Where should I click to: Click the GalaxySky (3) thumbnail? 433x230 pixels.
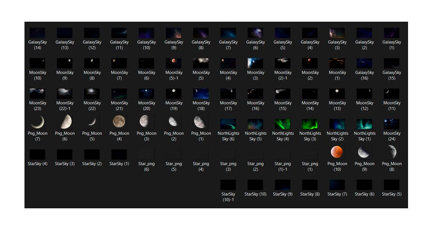pyautogui.click(x=337, y=33)
